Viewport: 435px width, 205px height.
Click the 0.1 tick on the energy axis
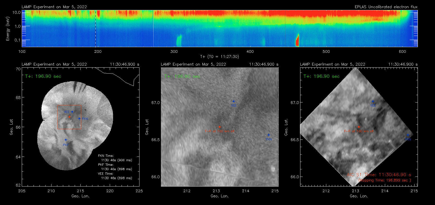(18, 40)
